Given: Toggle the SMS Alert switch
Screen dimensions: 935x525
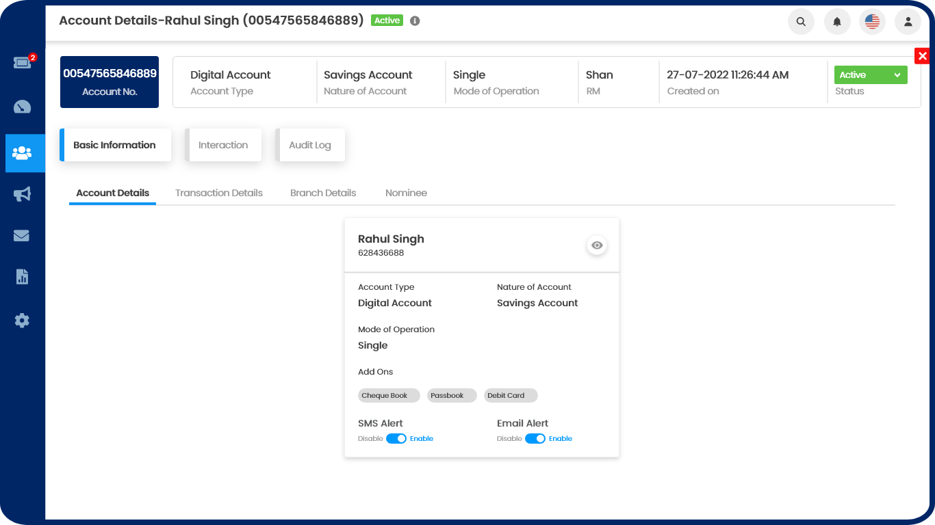Looking at the screenshot, I should pos(396,439).
